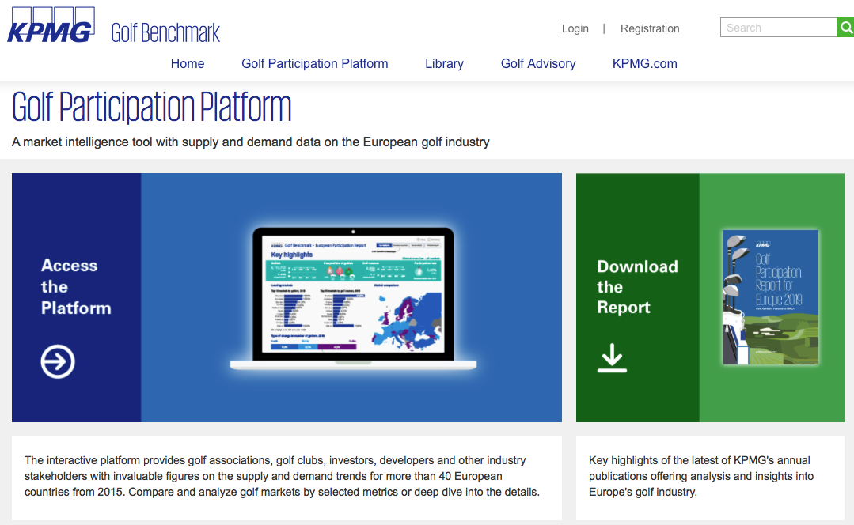Focus the Search input field
Image resolution: width=854 pixels, height=525 pixels.
pyautogui.click(x=778, y=28)
